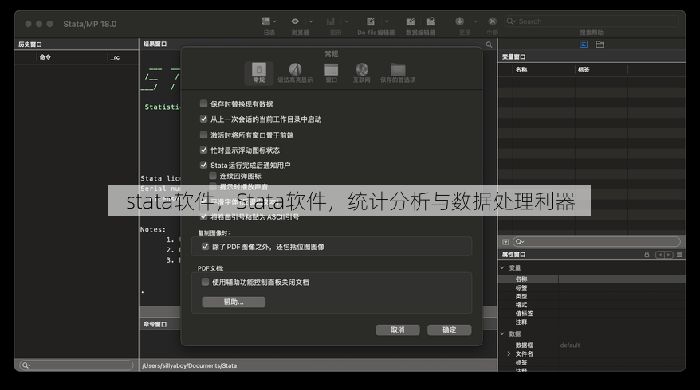Click the 帮助... button
700x390 pixels.
tap(234, 302)
